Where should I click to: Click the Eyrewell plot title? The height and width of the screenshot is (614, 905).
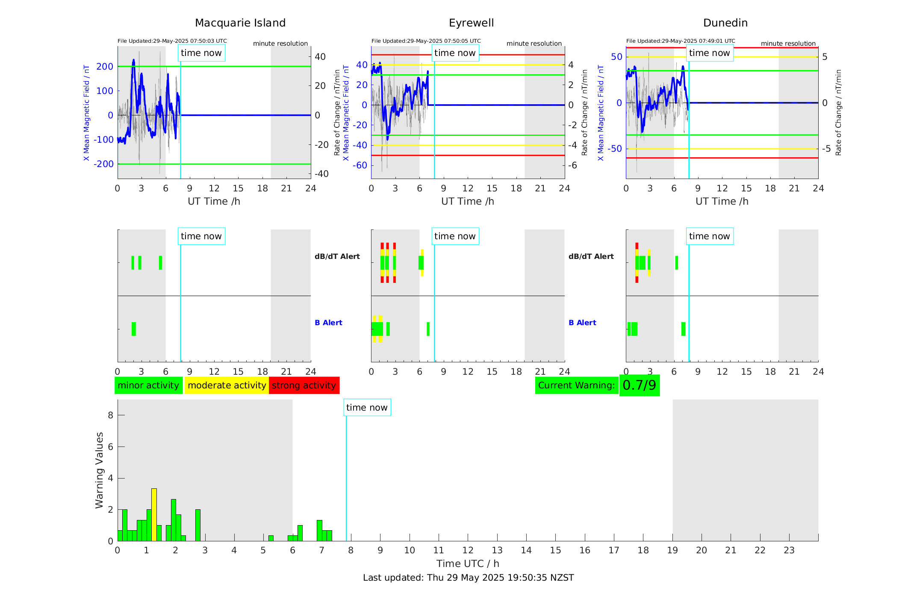pyautogui.click(x=471, y=23)
